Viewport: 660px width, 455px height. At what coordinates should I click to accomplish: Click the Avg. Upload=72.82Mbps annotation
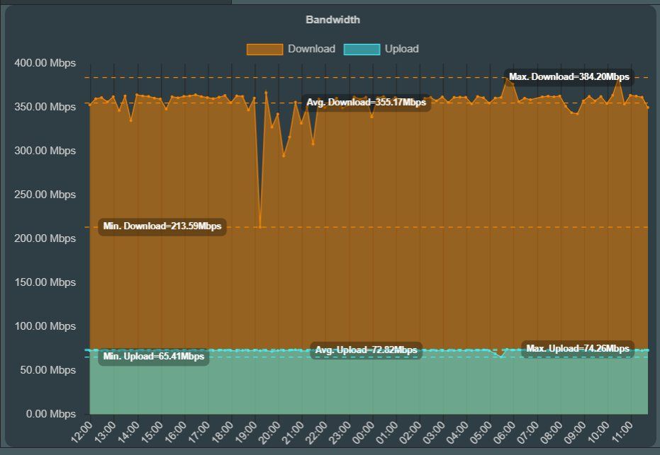click(x=366, y=350)
